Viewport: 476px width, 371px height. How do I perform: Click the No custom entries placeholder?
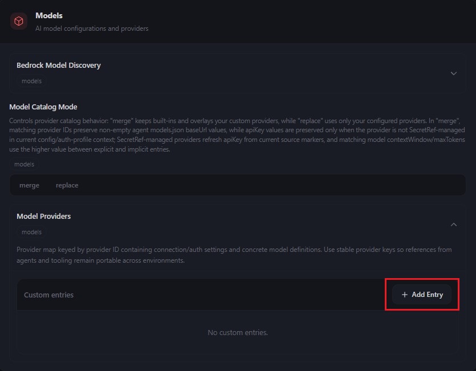pyautogui.click(x=238, y=332)
